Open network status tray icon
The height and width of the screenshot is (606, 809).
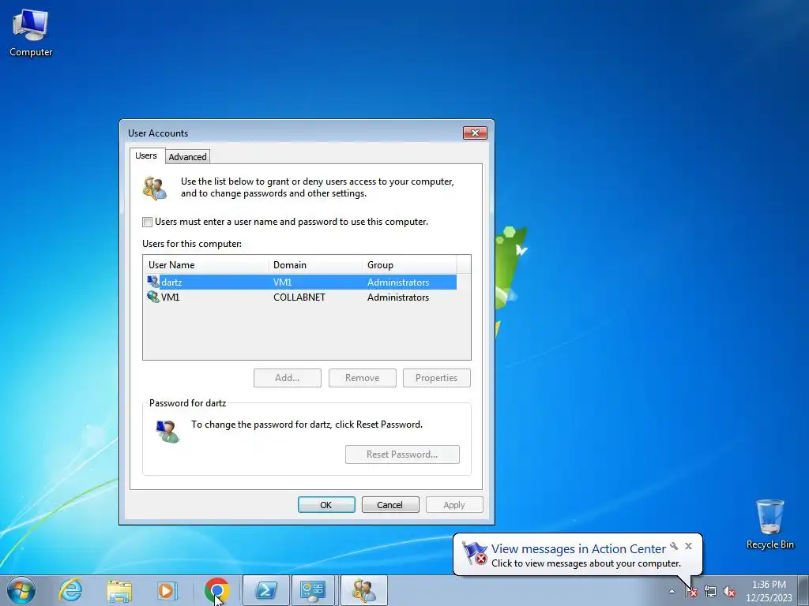point(710,592)
